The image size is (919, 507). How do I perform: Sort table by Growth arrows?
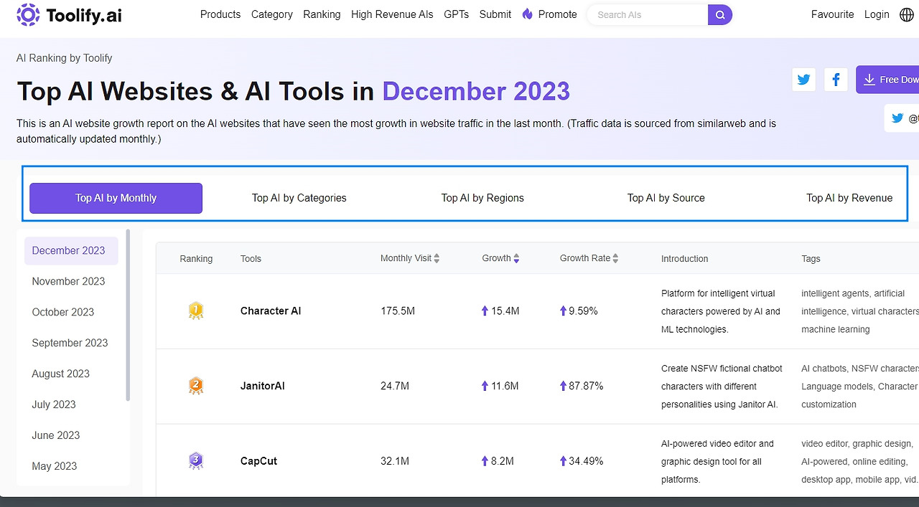point(516,258)
